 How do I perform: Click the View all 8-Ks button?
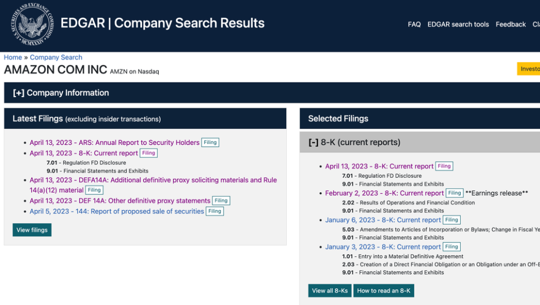pos(330,290)
